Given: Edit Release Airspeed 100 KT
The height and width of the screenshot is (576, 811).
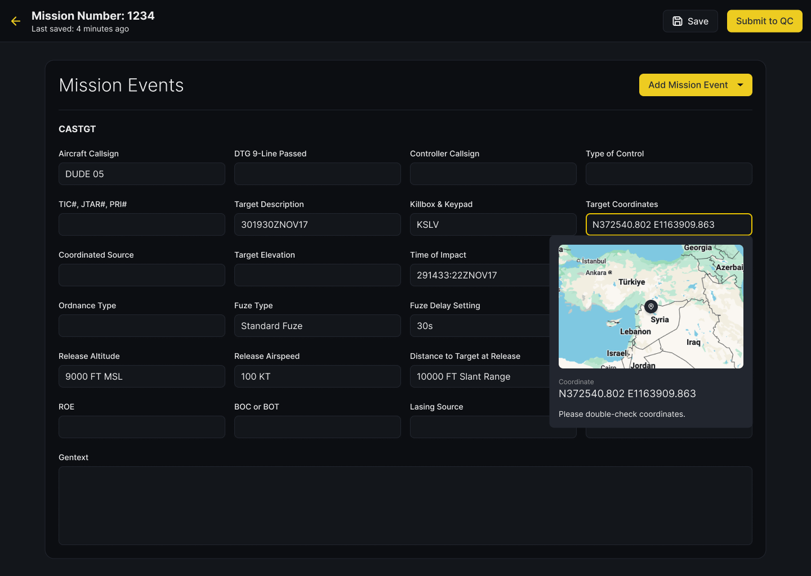Looking at the screenshot, I should [x=318, y=376].
